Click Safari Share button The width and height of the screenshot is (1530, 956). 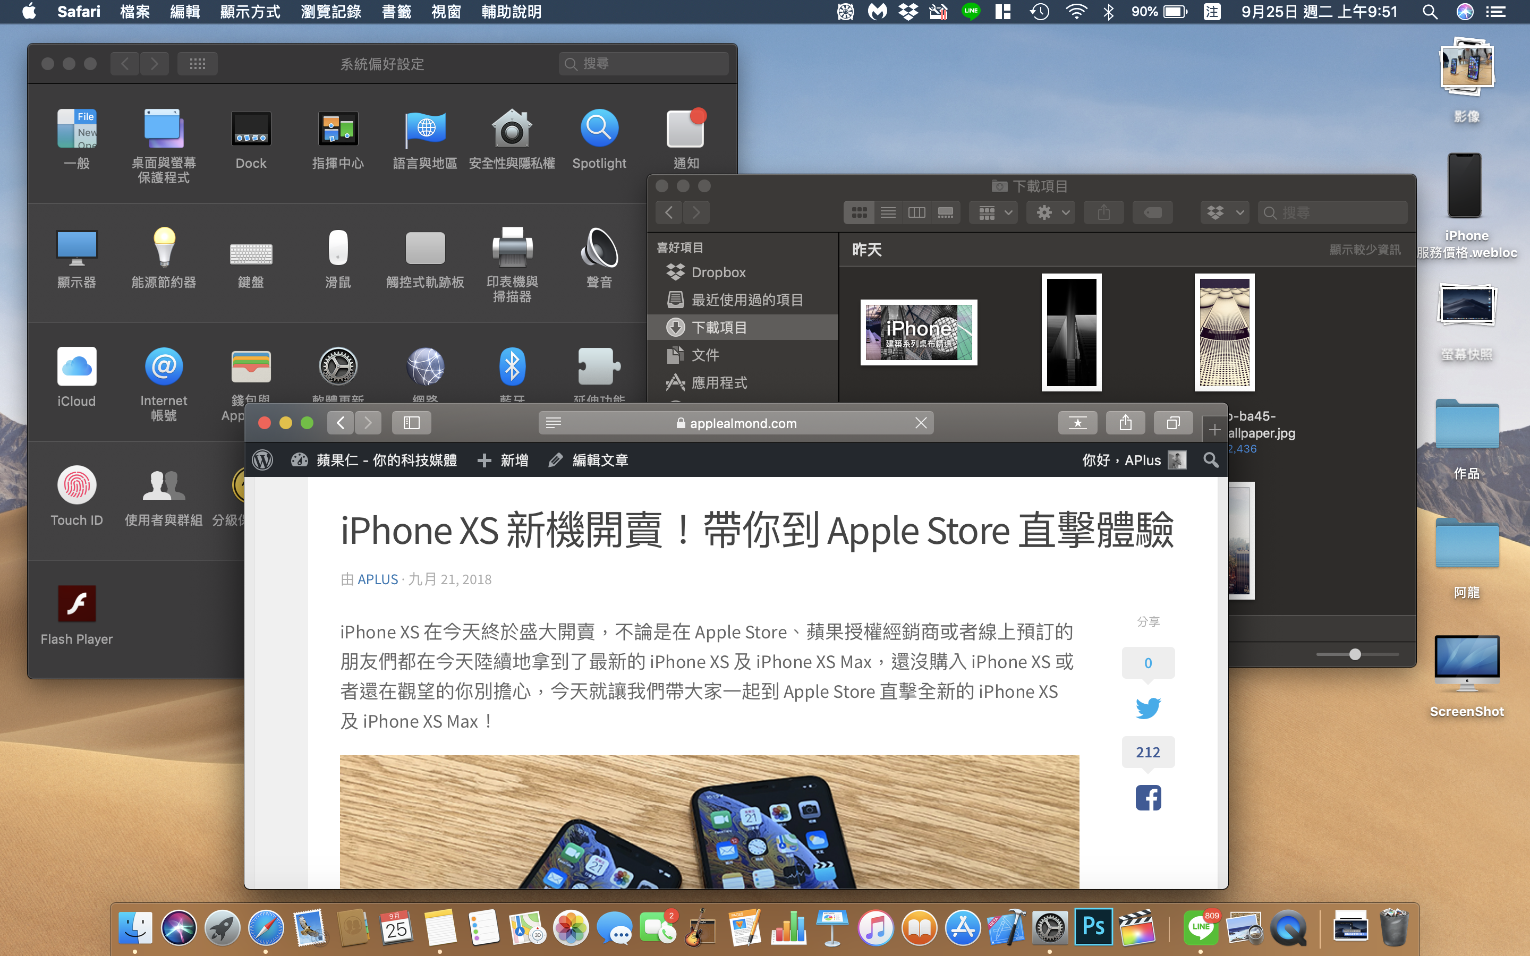1125,423
